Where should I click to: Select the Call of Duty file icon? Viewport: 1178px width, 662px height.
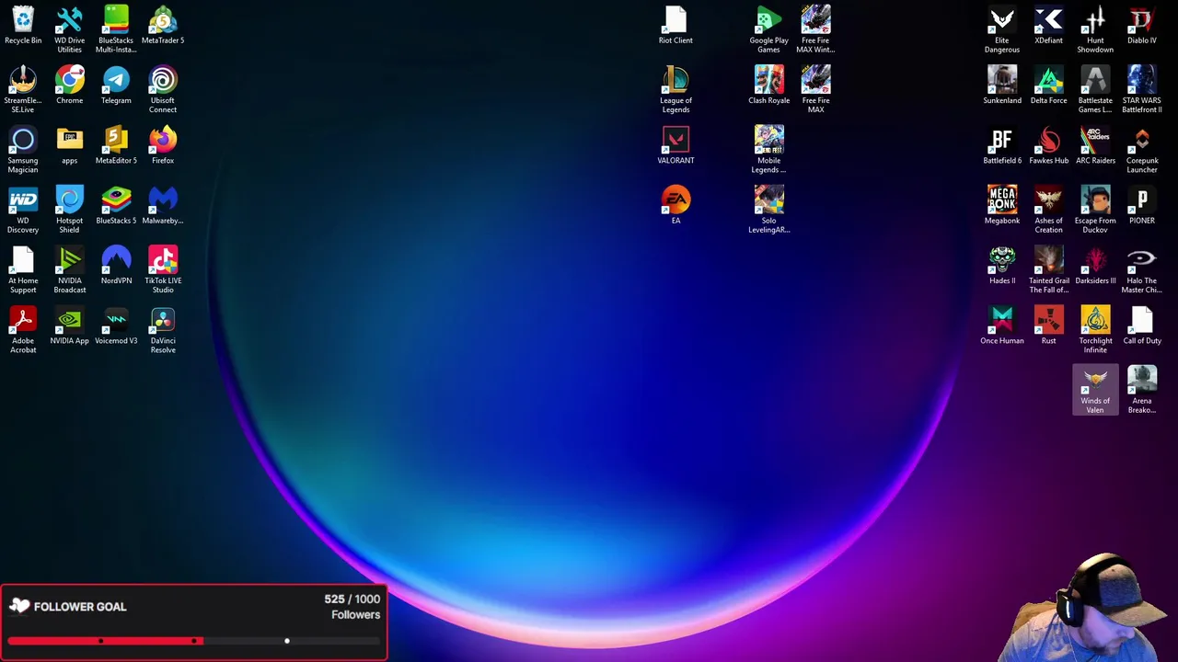[1142, 319]
